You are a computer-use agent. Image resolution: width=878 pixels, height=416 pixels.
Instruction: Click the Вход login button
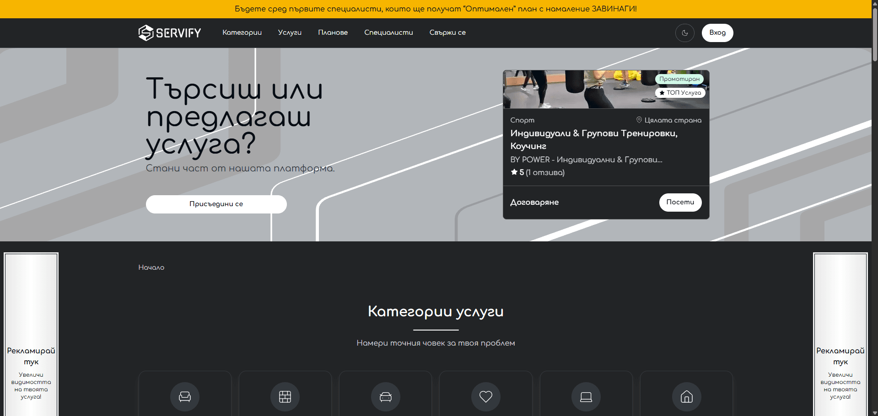coord(717,33)
